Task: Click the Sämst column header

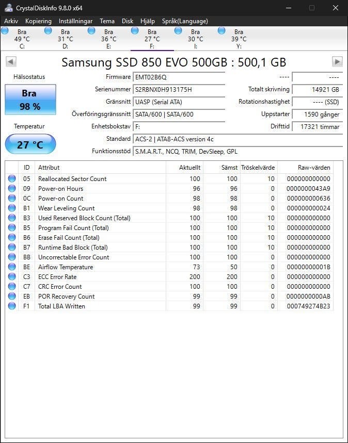Action: [x=222, y=168]
